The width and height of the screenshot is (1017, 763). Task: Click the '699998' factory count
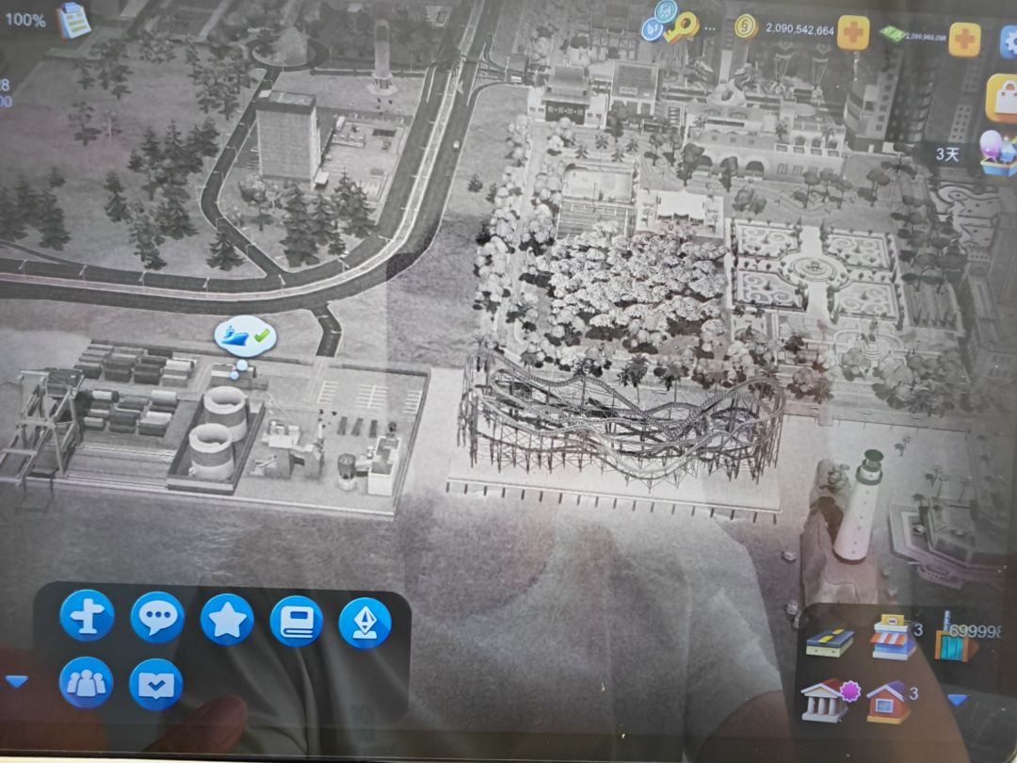coord(977,631)
